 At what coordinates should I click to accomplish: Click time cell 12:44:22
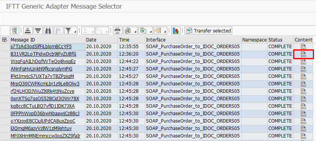pos(131,61)
